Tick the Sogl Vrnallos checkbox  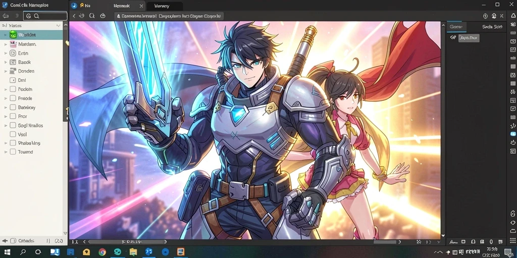(x=13, y=125)
